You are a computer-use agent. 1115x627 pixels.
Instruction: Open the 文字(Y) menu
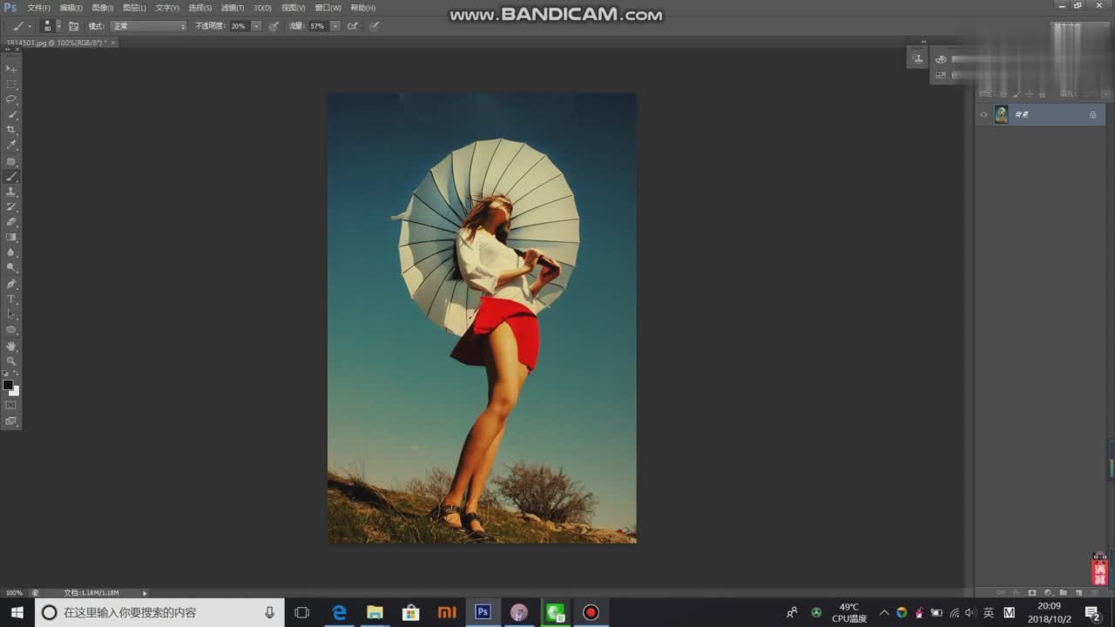pos(167,8)
